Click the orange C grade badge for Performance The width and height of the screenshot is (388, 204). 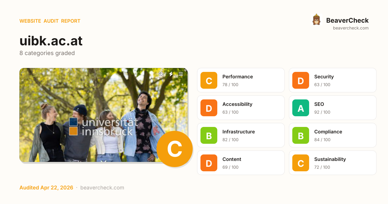(209, 80)
